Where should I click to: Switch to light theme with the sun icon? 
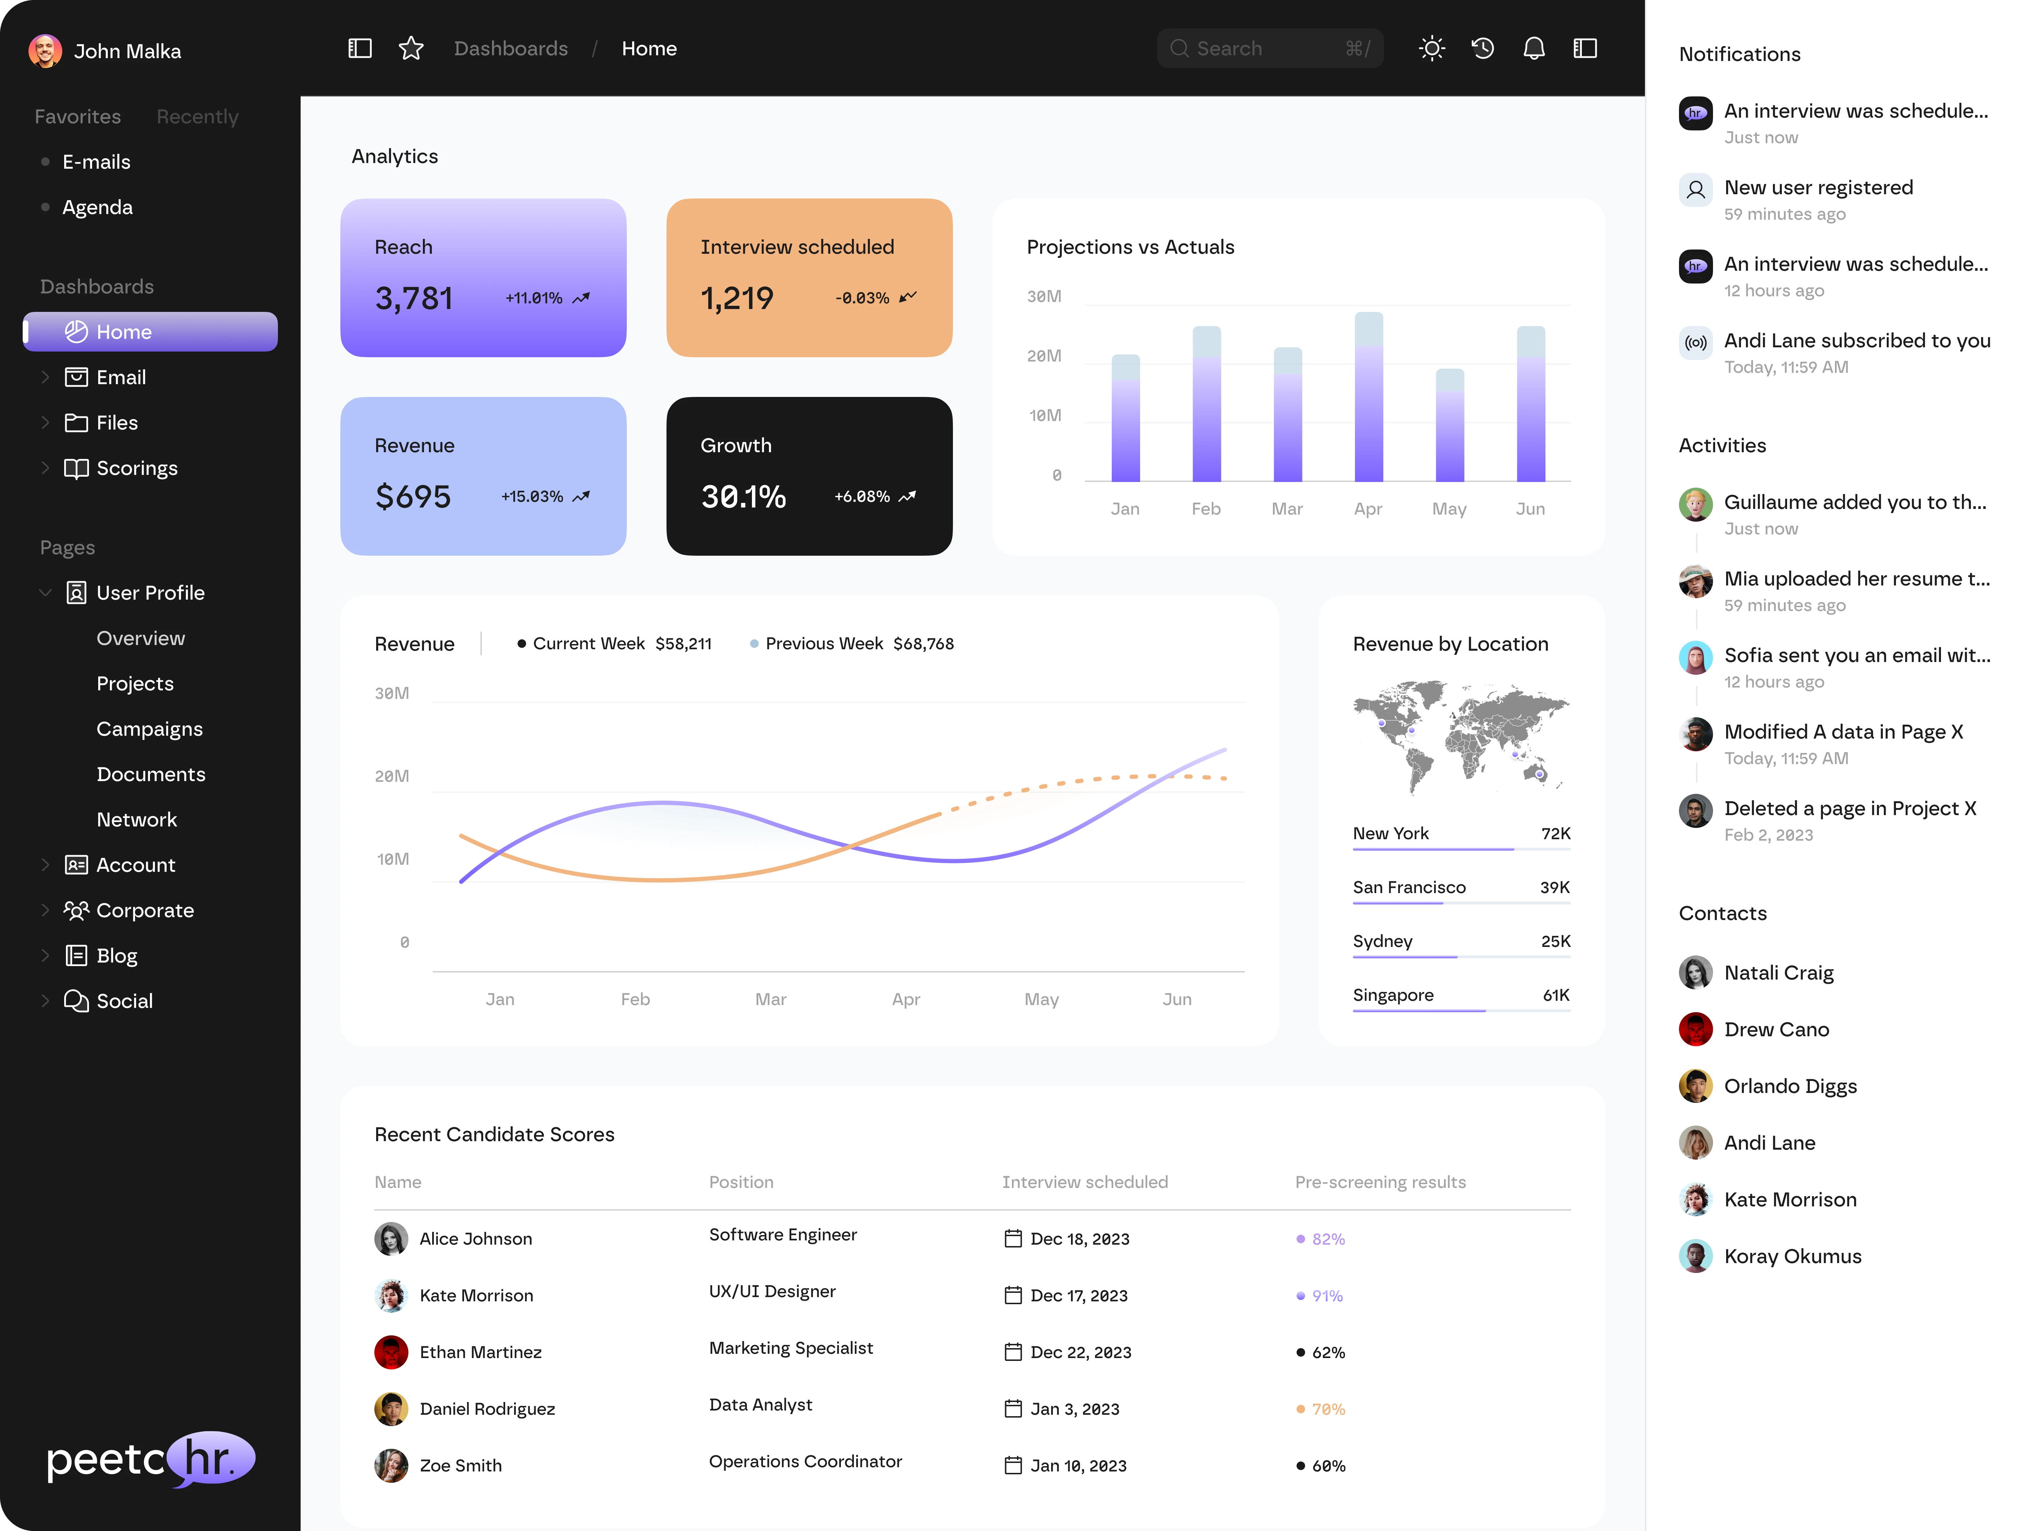1432,48
